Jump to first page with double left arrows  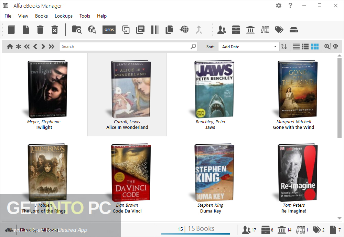point(27,47)
